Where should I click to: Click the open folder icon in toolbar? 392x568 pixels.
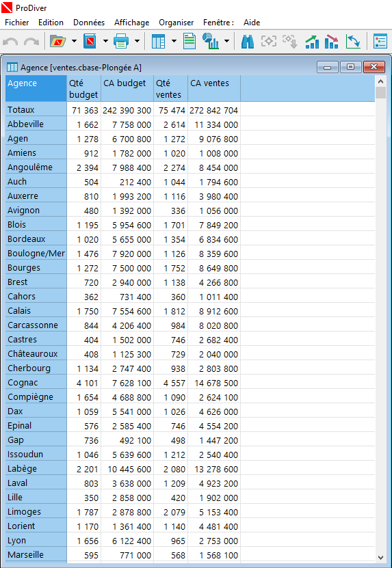[x=58, y=41]
